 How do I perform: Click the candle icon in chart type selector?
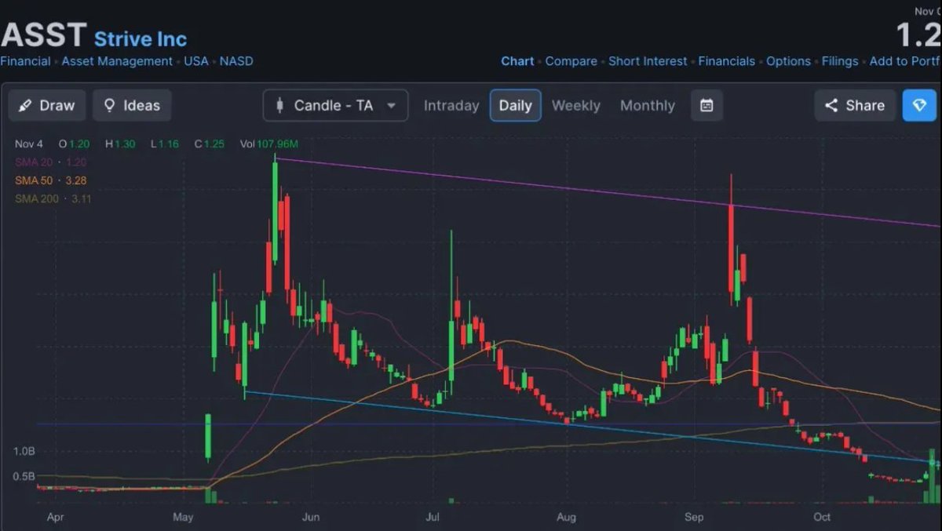point(280,105)
